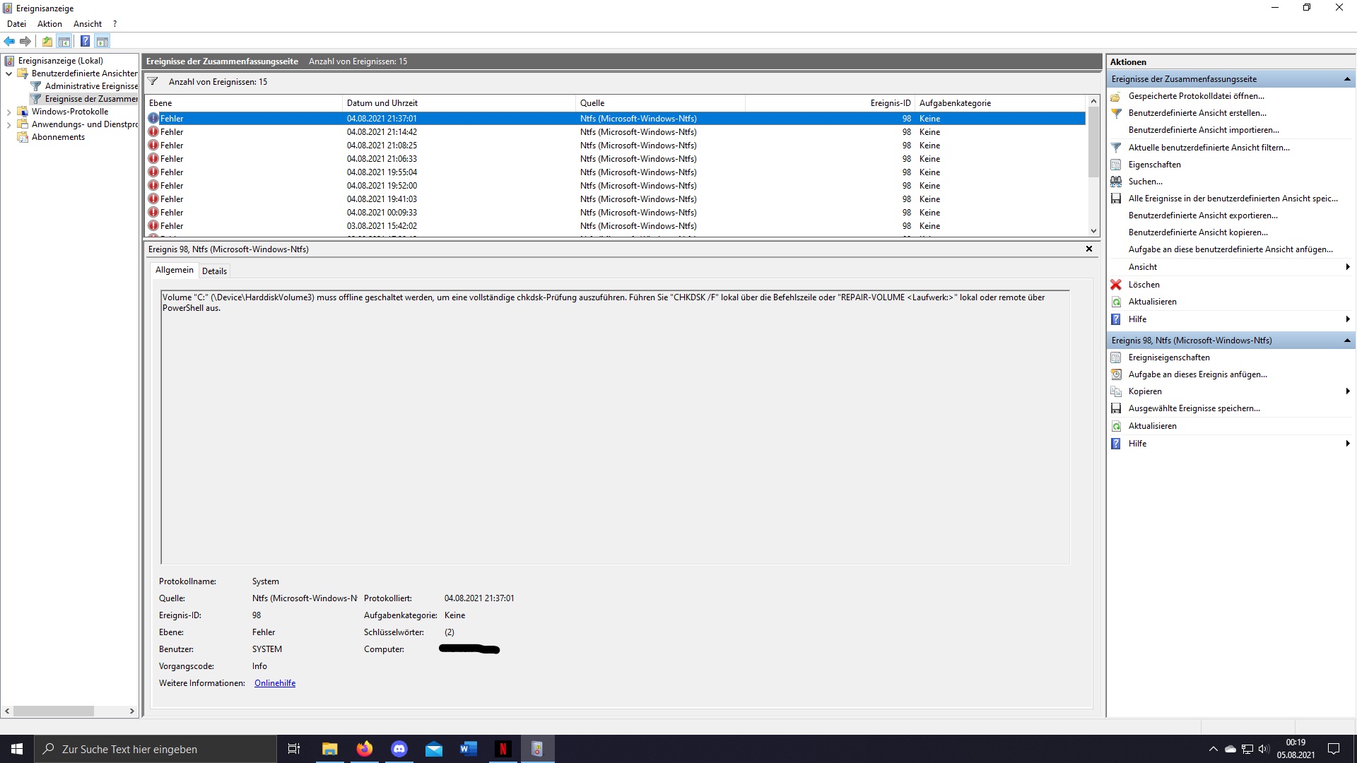Viewport: 1357px width, 763px height.
Task: Switch to the Details tab
Action: click(214, 271)
